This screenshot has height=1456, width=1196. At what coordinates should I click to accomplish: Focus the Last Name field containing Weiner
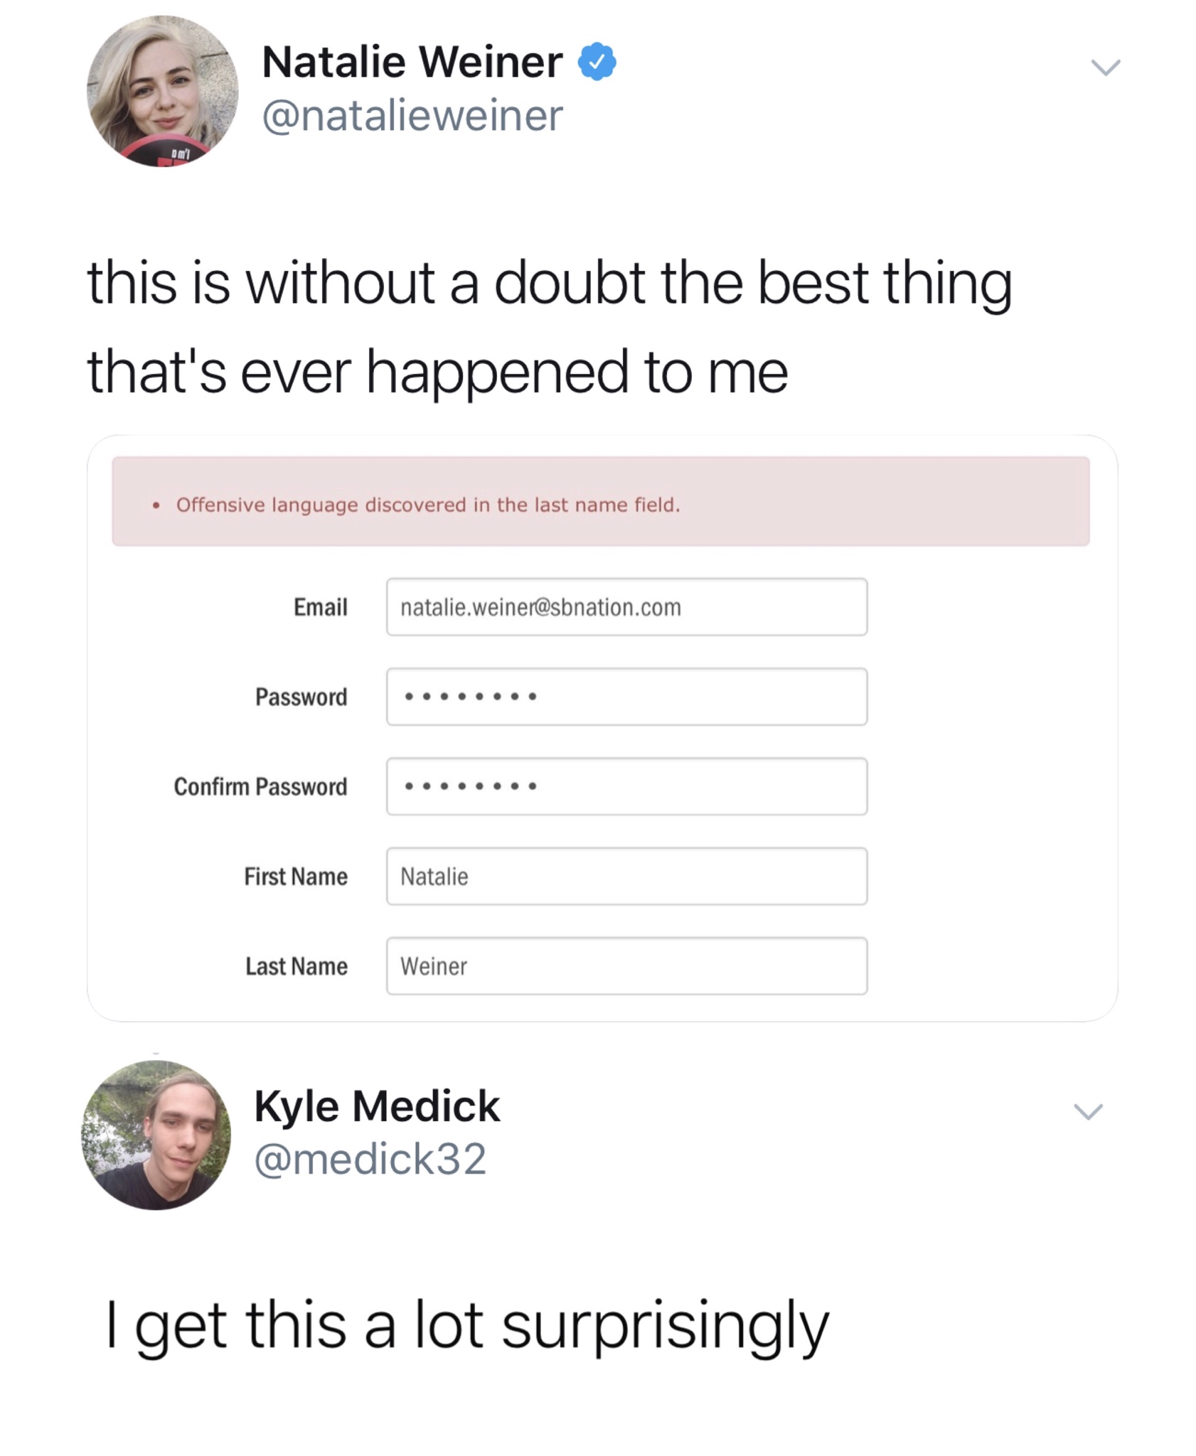(626, 966)
